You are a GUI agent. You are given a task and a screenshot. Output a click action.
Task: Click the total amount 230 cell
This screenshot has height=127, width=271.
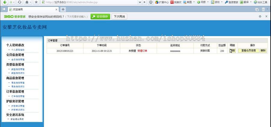tap(222, 51)
